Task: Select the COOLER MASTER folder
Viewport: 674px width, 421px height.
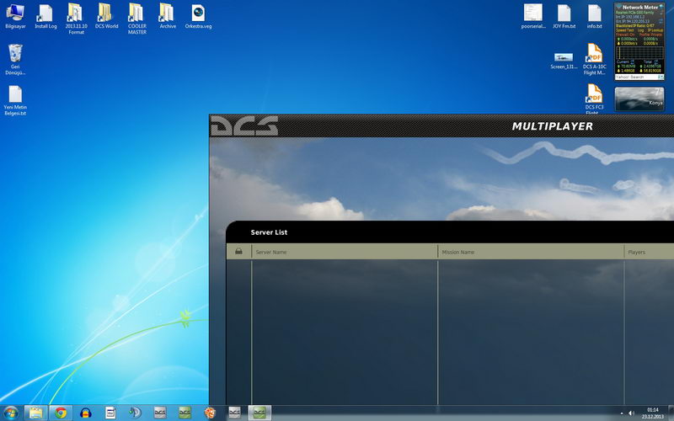Action: (x=137, y=19)
